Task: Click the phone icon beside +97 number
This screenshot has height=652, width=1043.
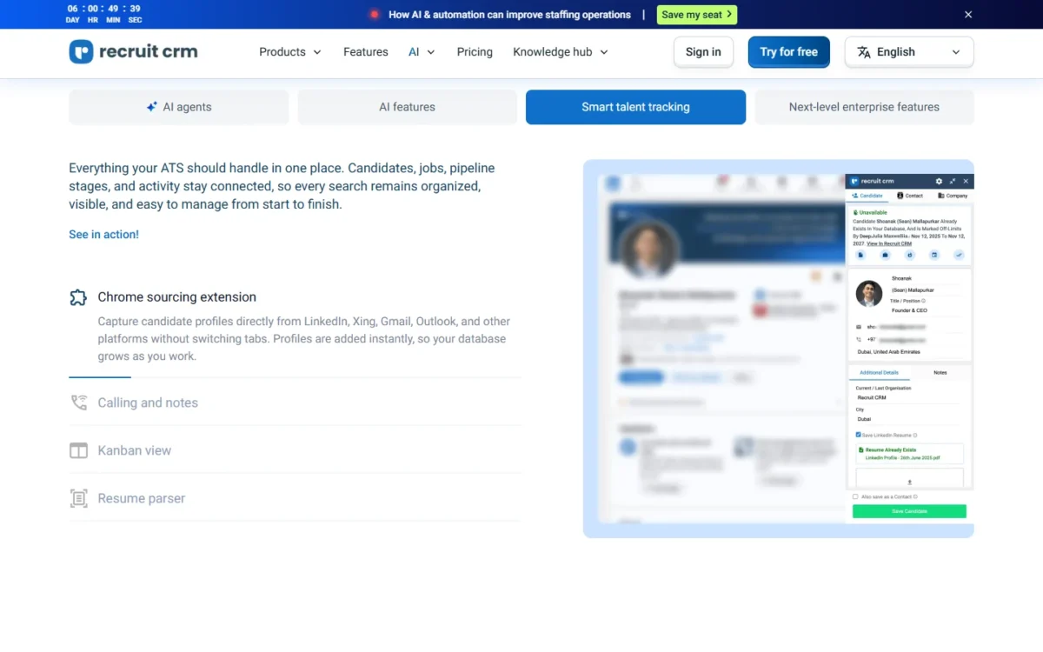Action: (x=858, y=339)
